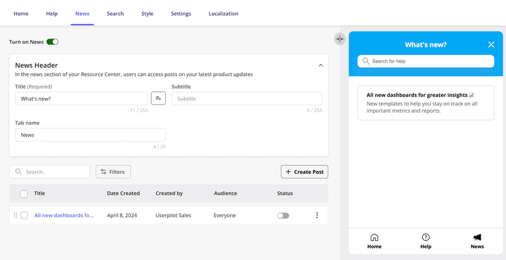Select the News tab in the top bar
This screenshot has width=506, height=260.
coord(82,13)
